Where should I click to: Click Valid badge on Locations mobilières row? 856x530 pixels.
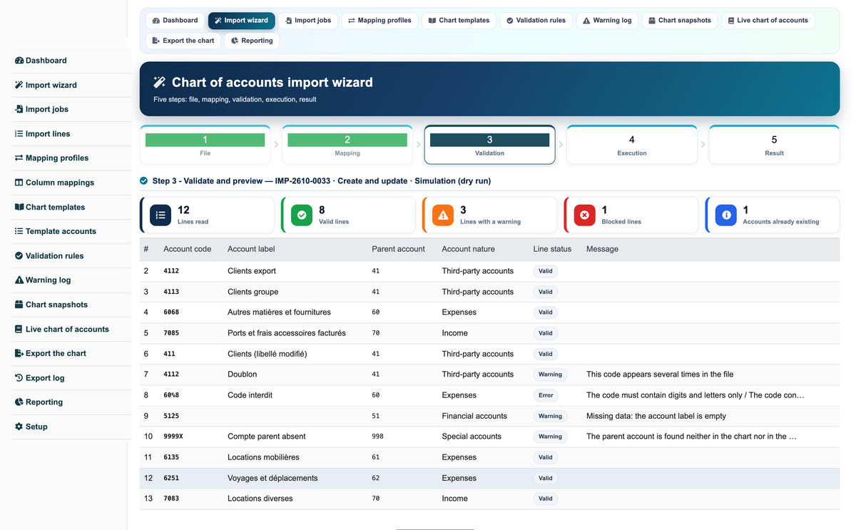(x=546, y=457)
